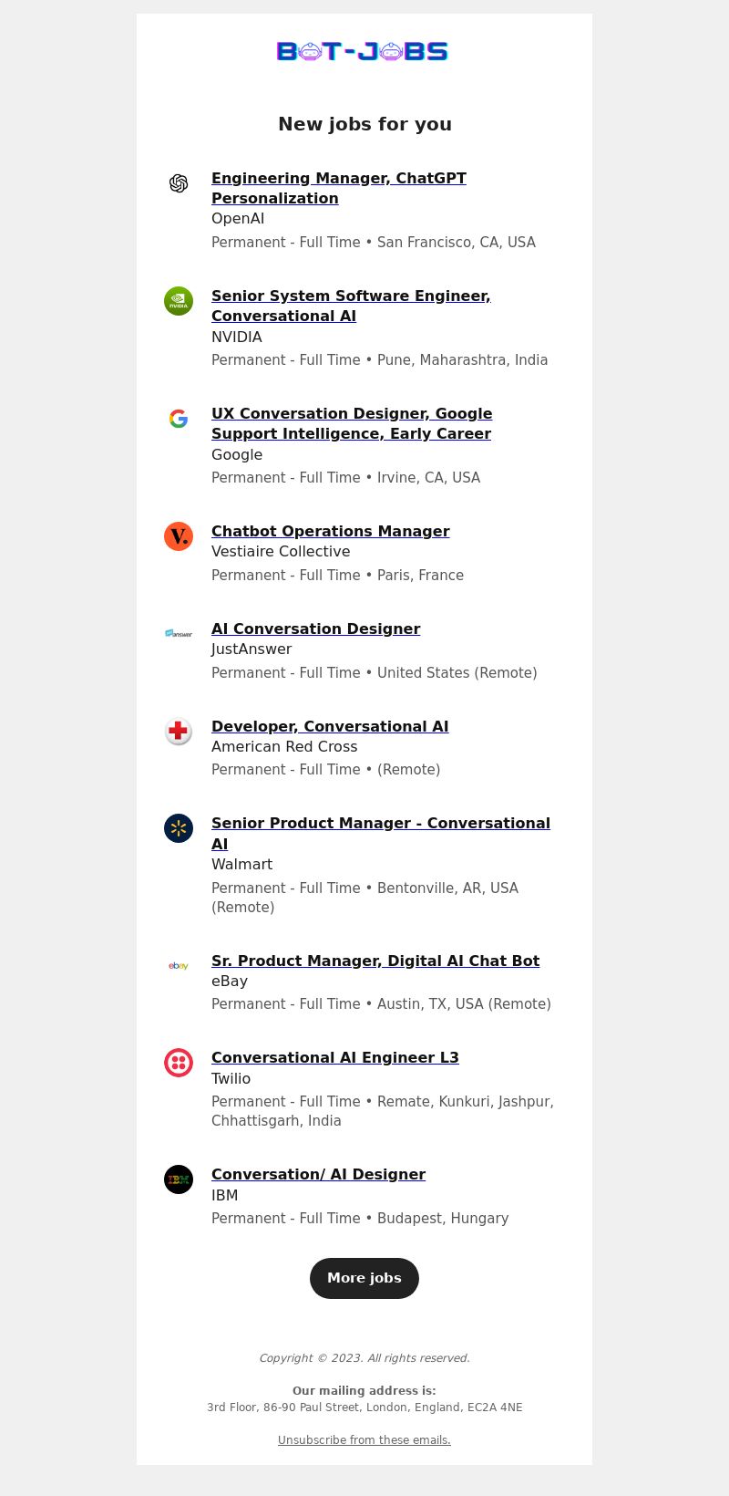Screen dimensions: 729x1496
Task: Click the Vestiaire Collective orange logo
Action: click(179, 536)
